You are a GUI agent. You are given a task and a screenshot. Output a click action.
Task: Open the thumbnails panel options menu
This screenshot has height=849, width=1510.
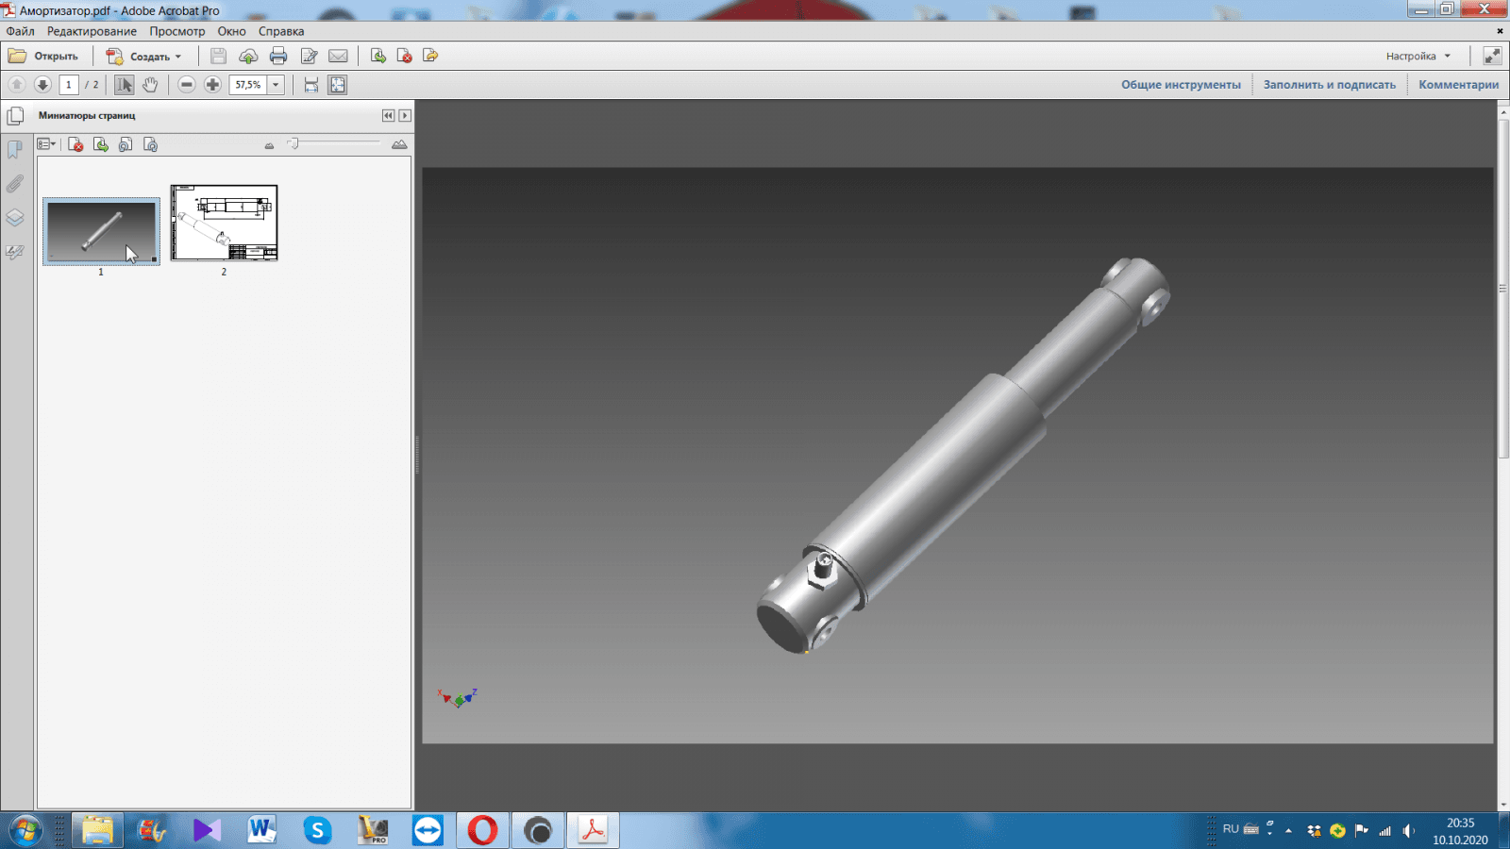46,144
